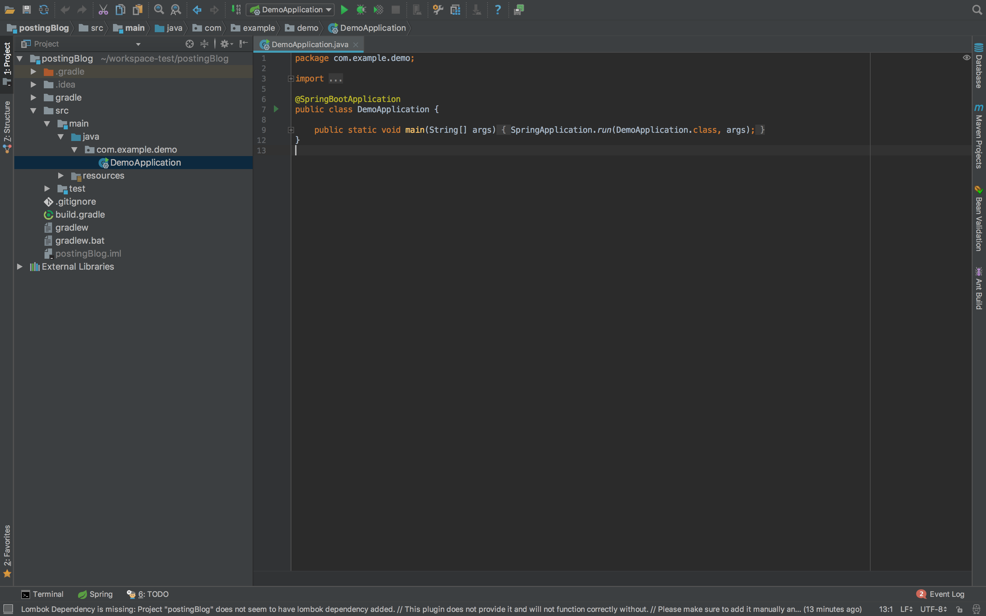Toggle the read-only lock icon in status bar

pyautogui.click(x=960, y=609)
